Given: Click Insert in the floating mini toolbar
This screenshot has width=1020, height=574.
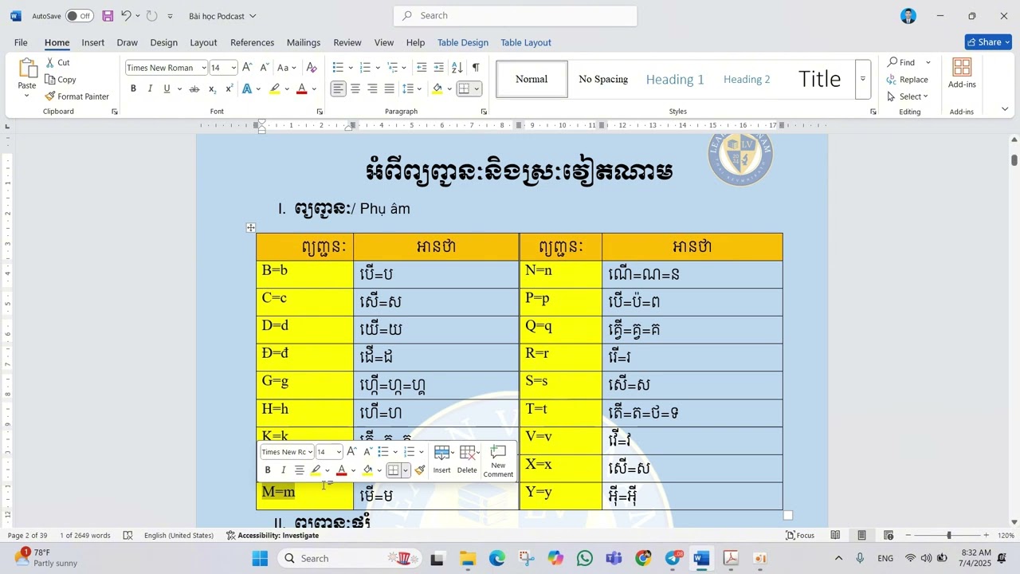Looking at the screenshot, I should [x=441, y=460].
